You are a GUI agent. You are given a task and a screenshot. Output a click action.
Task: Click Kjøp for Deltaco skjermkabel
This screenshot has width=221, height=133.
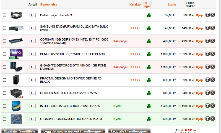(x=199, y=15)
